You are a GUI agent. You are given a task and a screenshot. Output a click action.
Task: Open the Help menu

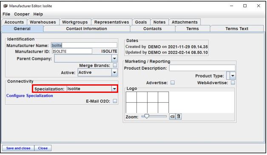coord(38,14)
